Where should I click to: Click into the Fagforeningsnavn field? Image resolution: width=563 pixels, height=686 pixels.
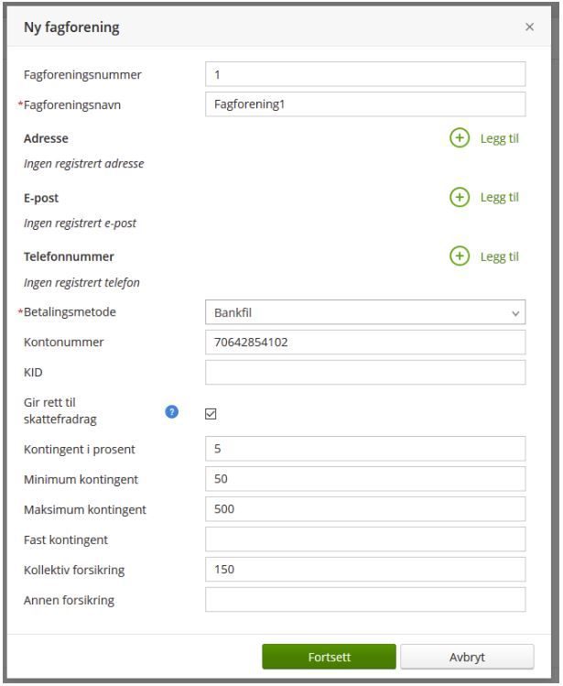click(365, 104)
